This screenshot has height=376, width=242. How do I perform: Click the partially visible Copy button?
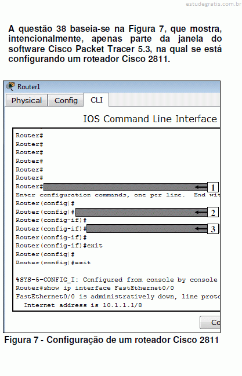210,322
